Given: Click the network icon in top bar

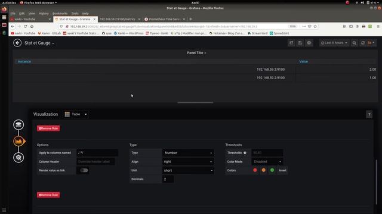Looking at the screenshot, I should (357, 2).
